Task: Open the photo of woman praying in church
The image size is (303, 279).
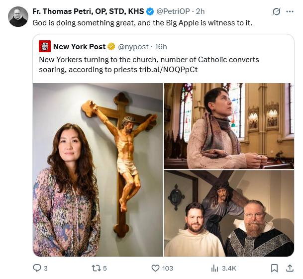Action: 229,126
